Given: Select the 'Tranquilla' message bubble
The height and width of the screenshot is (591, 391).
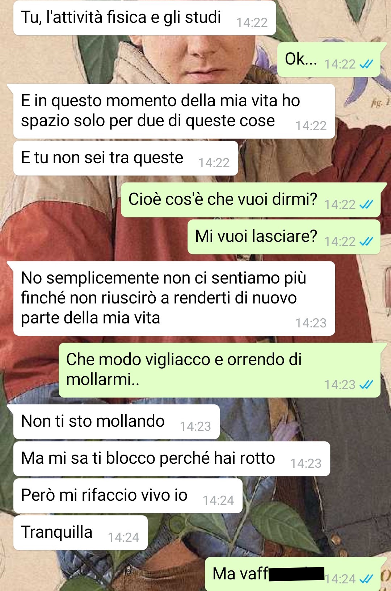Looking at the screenshot, I should (x=80, y=533).
